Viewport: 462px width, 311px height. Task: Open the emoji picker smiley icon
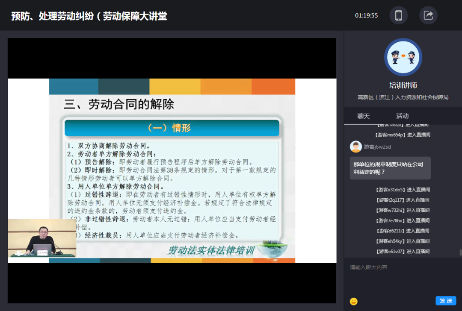pos(353,301)
